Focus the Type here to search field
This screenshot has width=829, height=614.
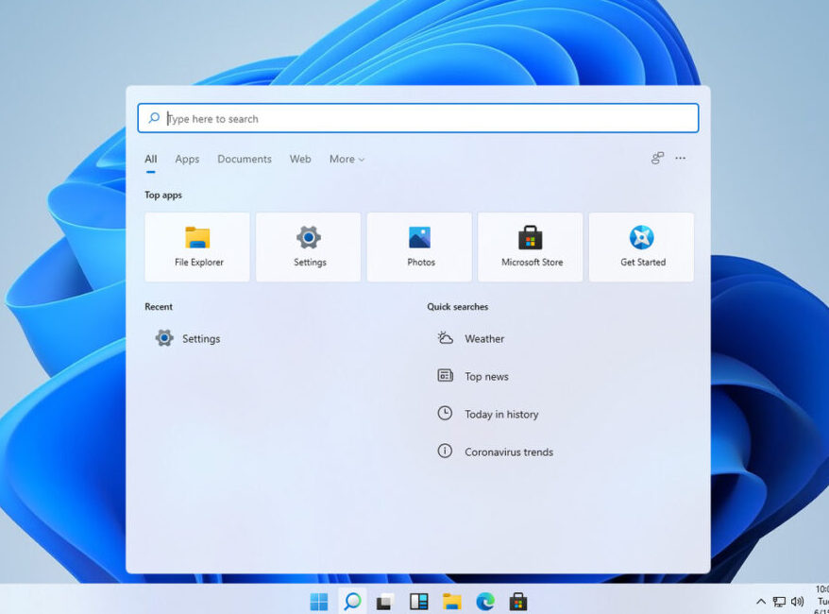coord(417,118)
